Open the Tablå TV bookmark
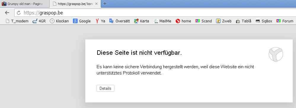The height and width of the screenshot is (108, 296). point(244,21)
